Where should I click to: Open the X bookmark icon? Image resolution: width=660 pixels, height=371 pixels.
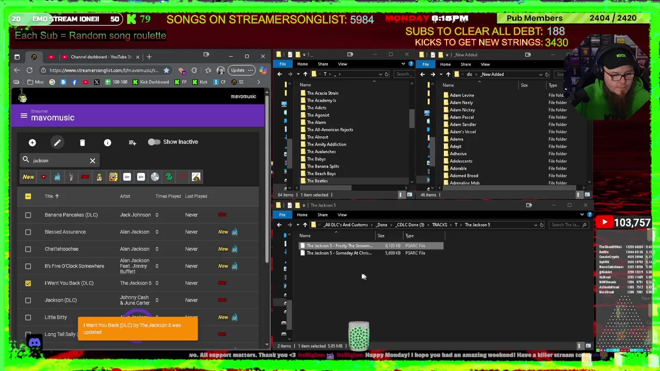coord(96,82)
